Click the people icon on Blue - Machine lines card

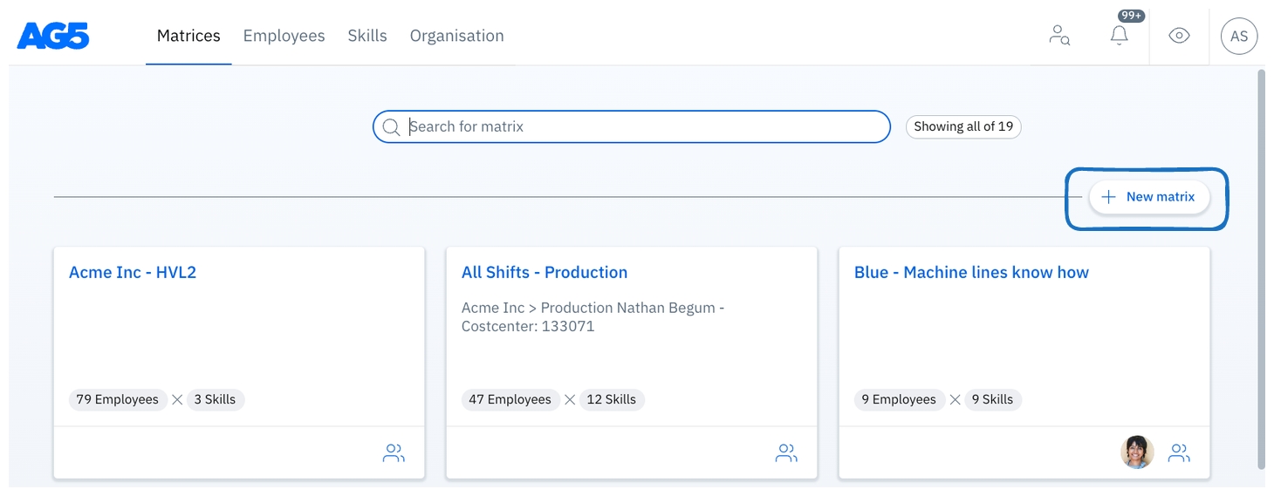(x=1179, y=453)
